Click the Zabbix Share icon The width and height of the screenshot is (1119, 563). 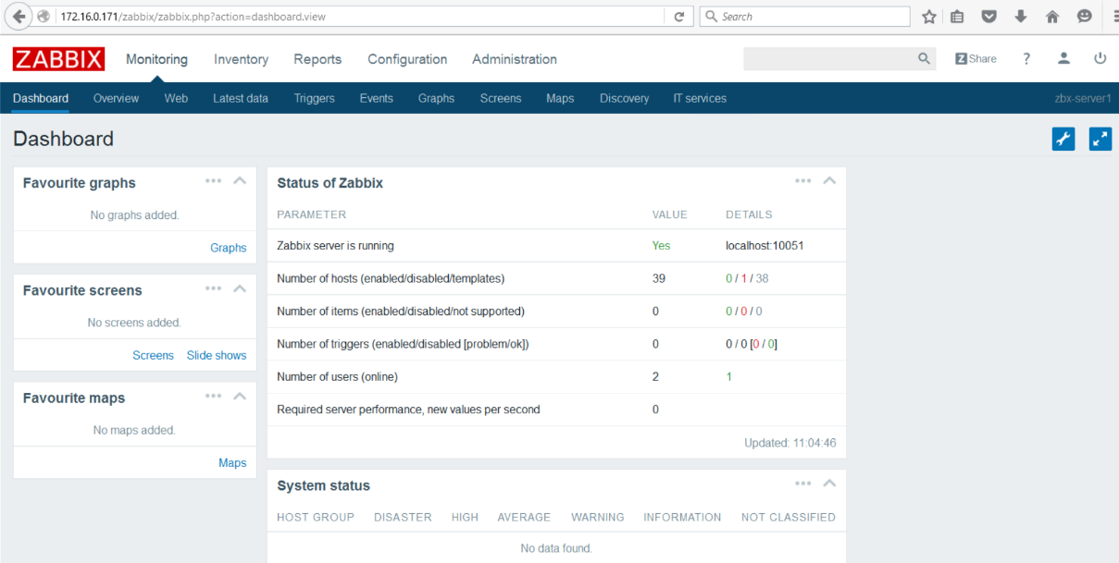tap(976, 58)
